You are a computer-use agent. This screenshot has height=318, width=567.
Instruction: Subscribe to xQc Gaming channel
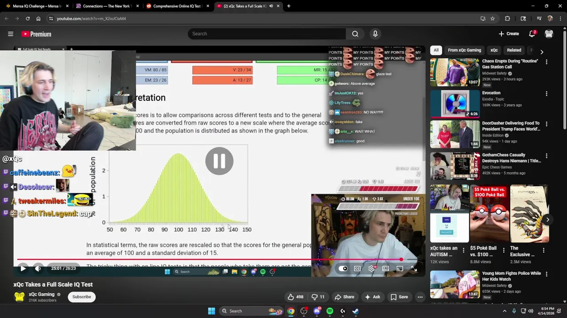(82, 297)
